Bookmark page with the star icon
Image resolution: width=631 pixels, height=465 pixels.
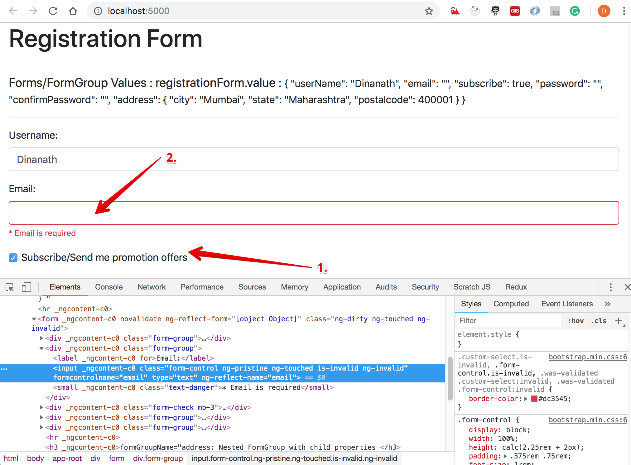[429, 11]
